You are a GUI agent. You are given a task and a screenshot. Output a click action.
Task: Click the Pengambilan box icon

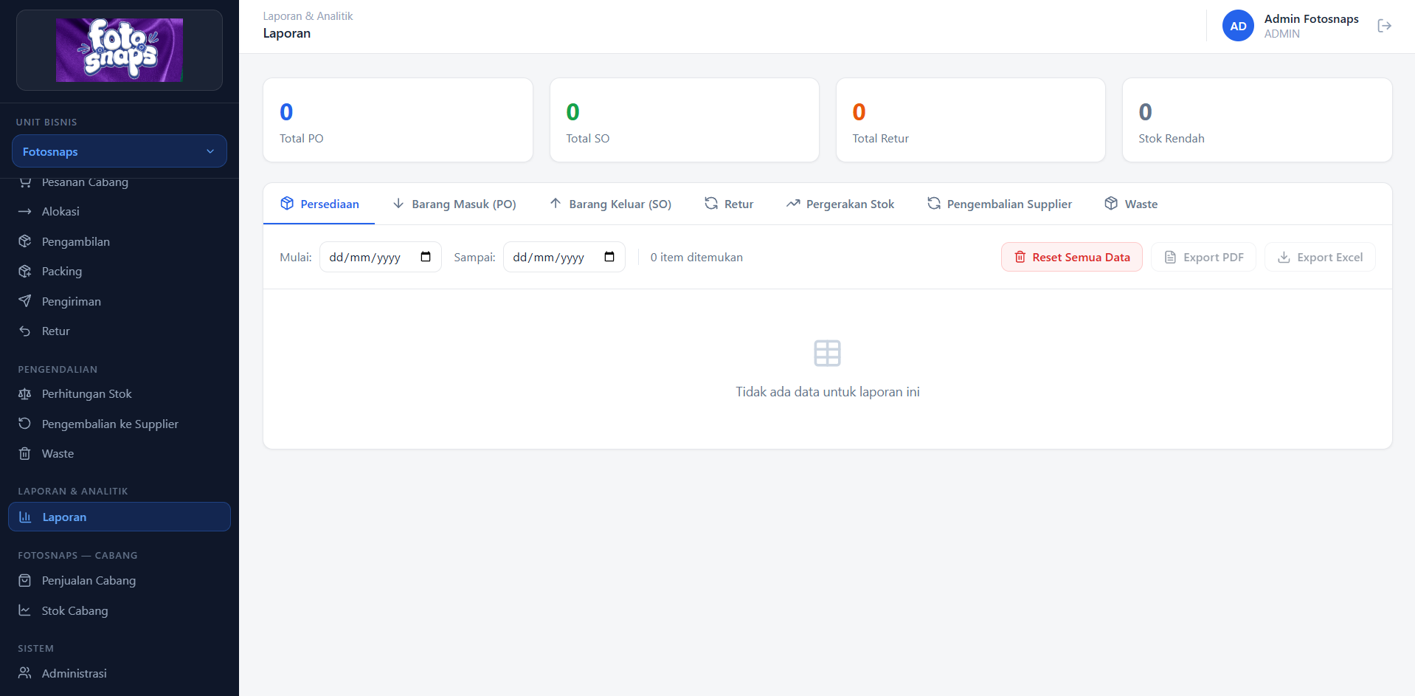[x=25, y=241]
